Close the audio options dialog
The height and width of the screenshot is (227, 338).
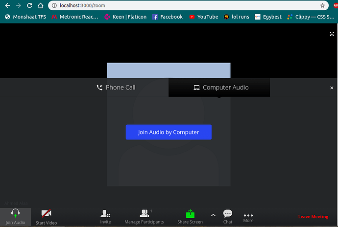click(332, 88)
